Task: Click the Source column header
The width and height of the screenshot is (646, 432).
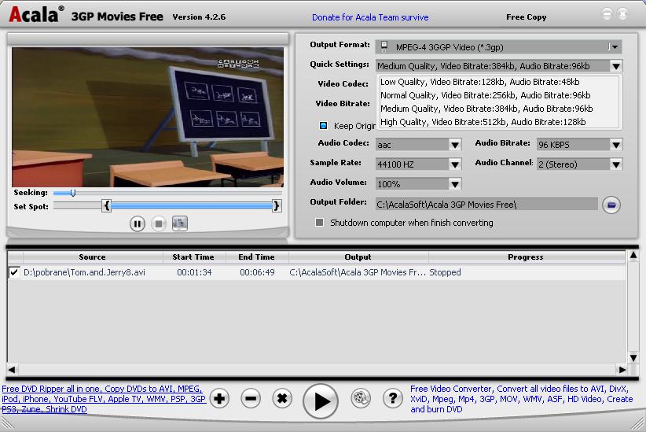Action: 92,257
